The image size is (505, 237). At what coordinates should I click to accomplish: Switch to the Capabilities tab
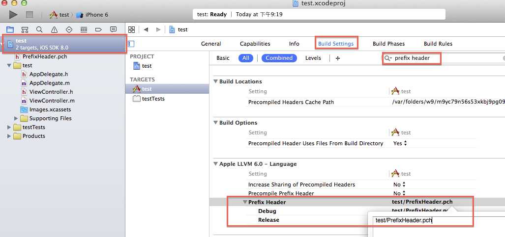255,44
